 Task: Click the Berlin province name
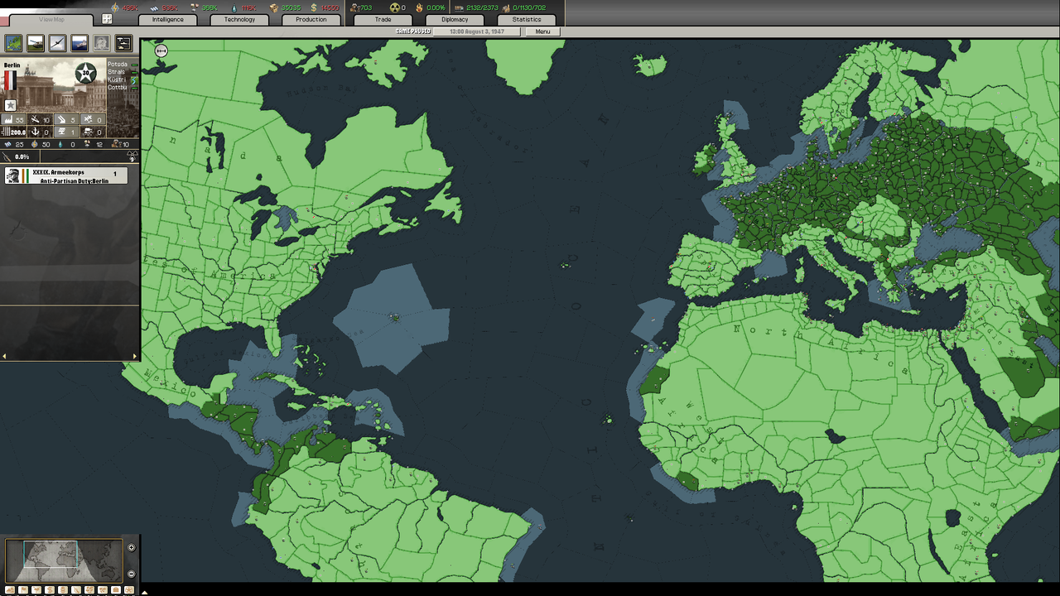(12, 65)
